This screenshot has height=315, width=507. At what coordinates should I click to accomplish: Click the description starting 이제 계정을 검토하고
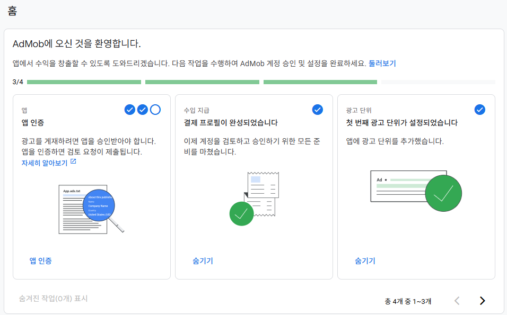pyautogui.click(x=252, y=146)
